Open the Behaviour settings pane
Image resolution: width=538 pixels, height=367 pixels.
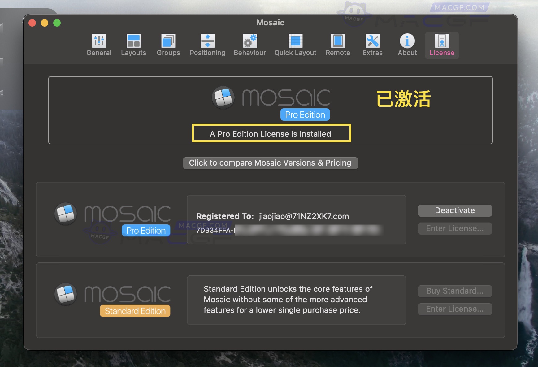249,45
